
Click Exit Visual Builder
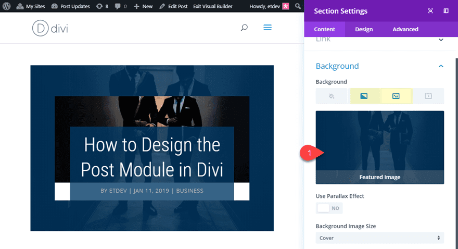point(213,6)
